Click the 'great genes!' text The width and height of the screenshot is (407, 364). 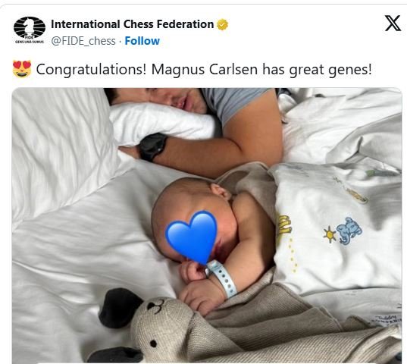[x=330, y=70]
